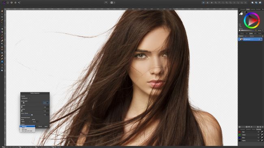The width and height of the screenshot is (264, 148).
Task: Select the Background layer row
Action: 250,39
